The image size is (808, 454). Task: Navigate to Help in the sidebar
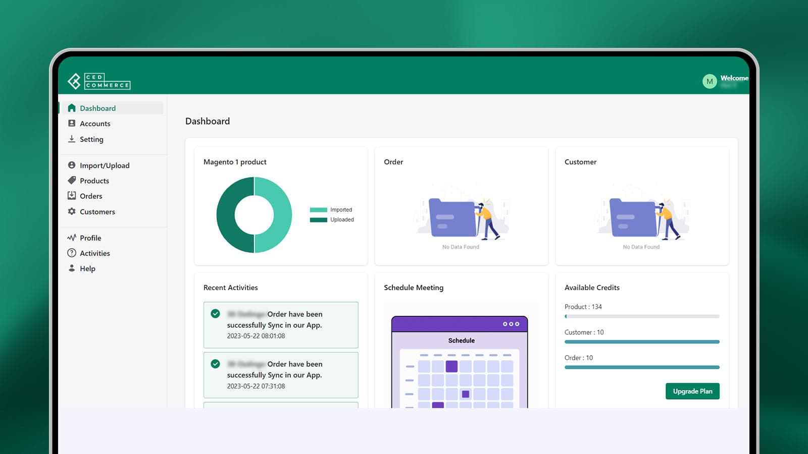click(x=87, y=268)
